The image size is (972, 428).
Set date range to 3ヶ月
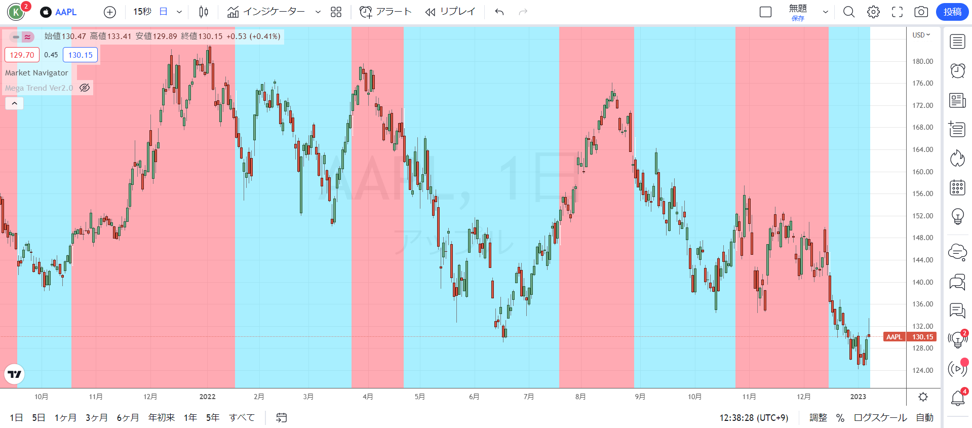[96, 418]
